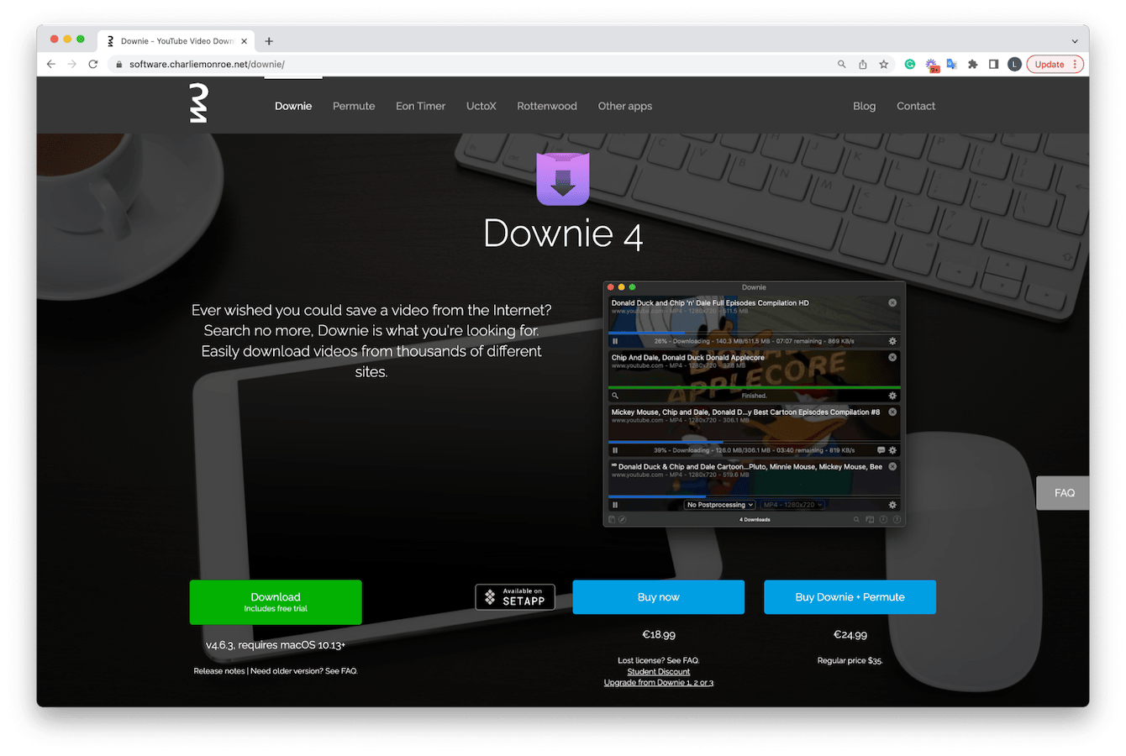
Task: Open gear settings for the Applecore download
Action: point(892,396)
